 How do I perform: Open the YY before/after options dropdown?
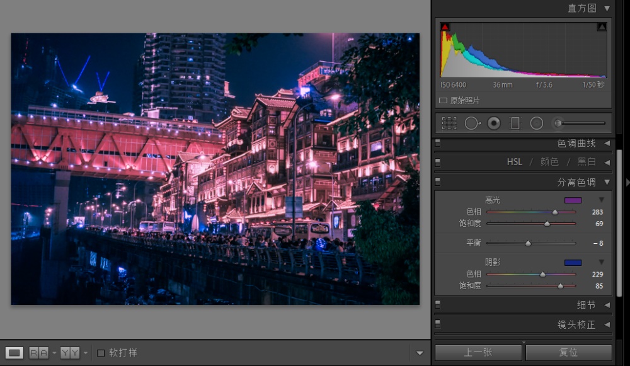pyautogui.click(x=85, y=353)
